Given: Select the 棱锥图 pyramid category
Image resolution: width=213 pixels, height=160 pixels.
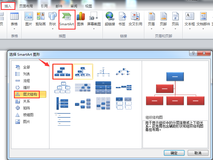Looking at the screenshot, I should [30, 115].
